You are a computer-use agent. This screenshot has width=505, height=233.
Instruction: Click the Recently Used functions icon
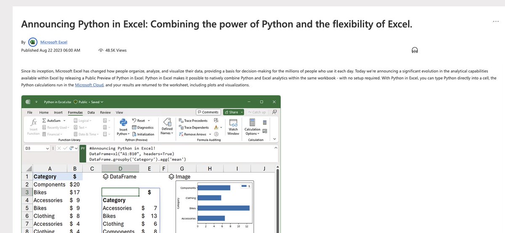tap(44, 128)
